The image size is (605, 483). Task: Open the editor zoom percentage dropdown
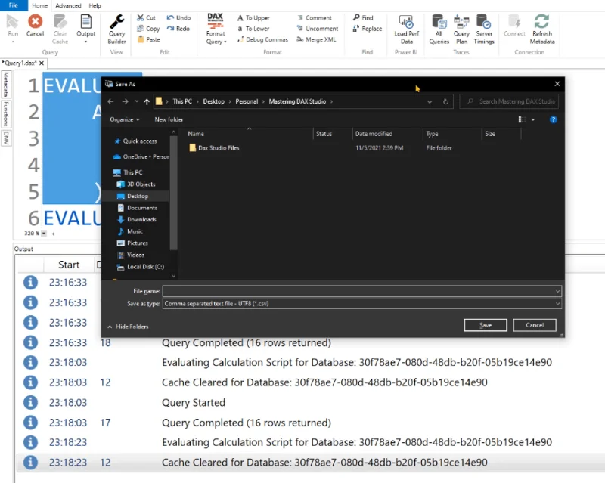pos(44,233)
